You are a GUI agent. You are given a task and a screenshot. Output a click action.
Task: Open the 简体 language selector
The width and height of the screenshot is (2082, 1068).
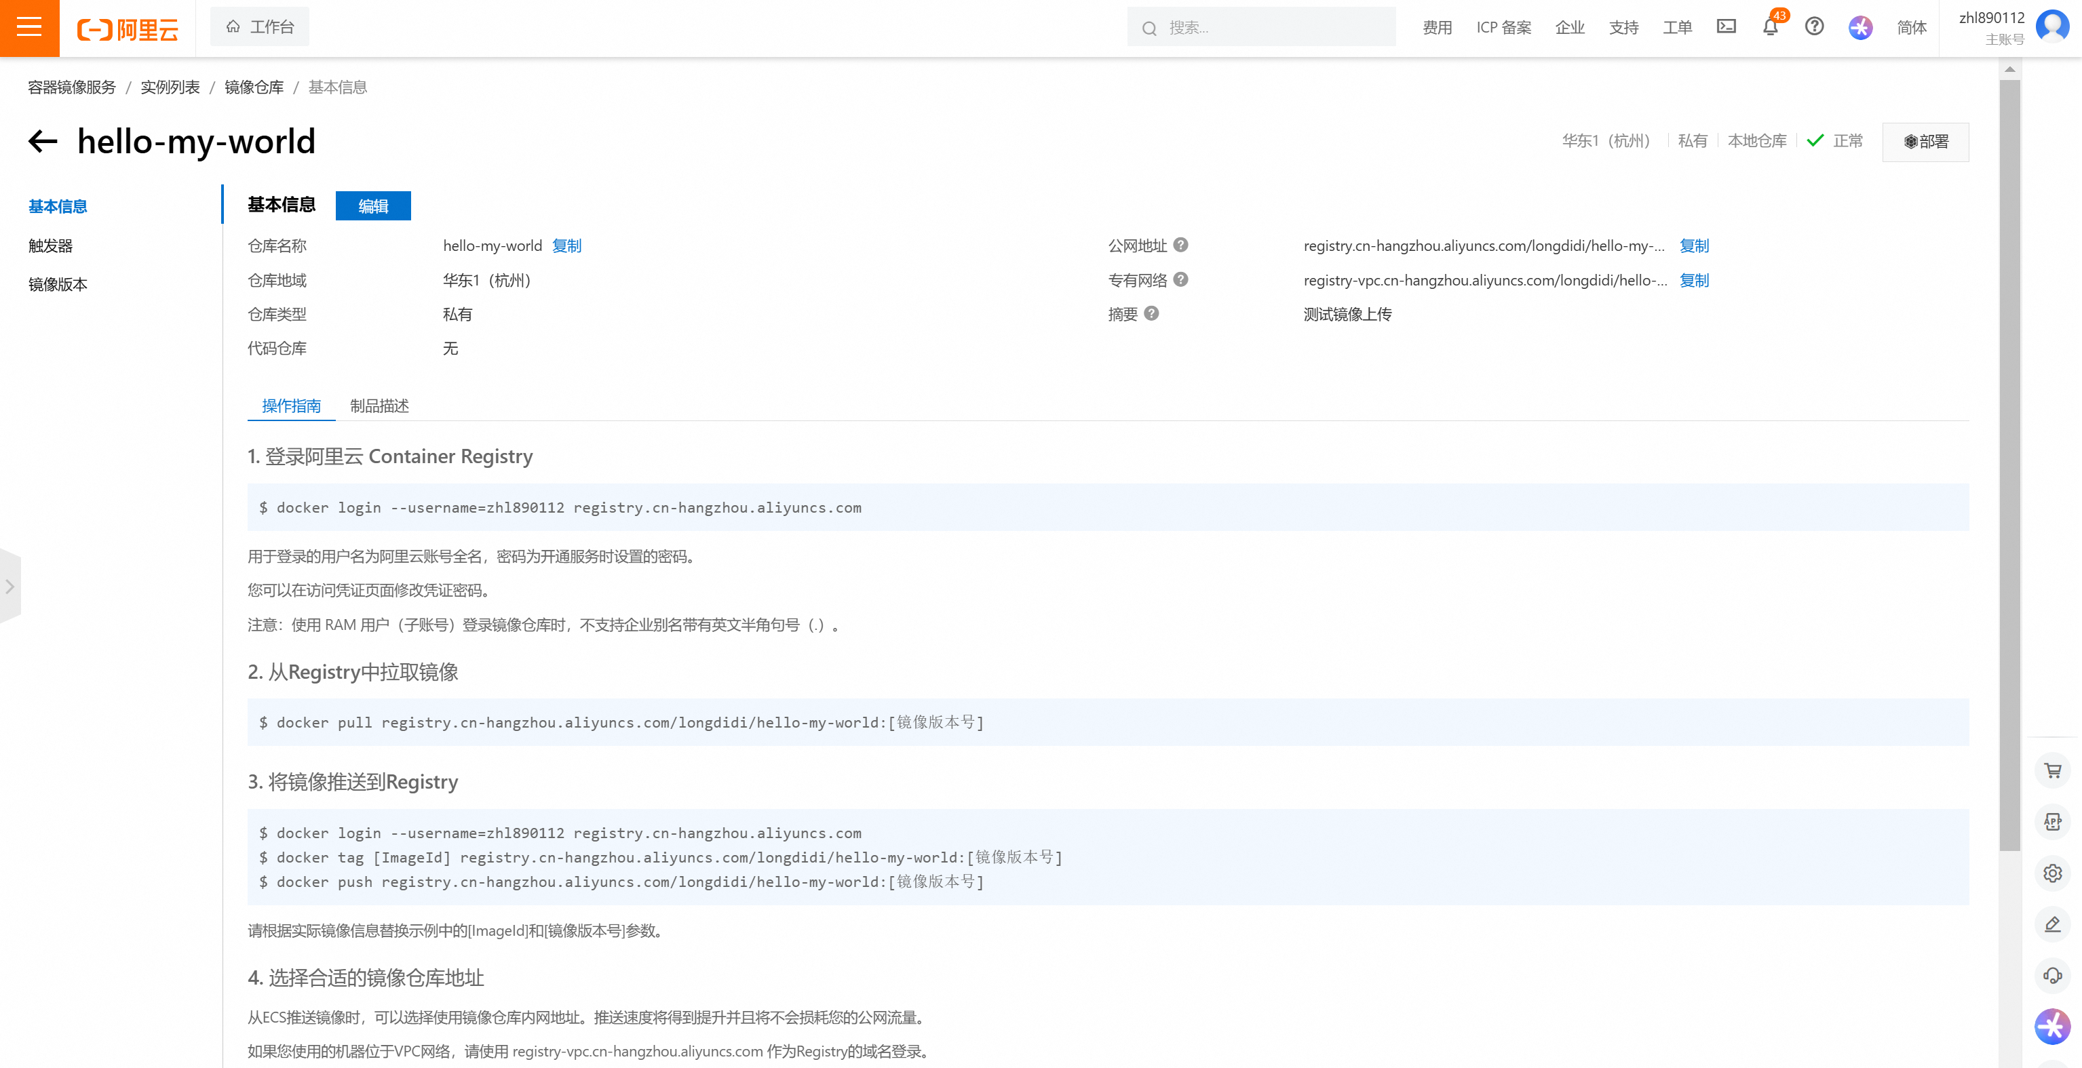[1910, 28]
